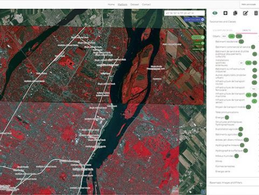Select the Milieux humides class label
The width and height of the screenshot is (259, 195).
point(224,156)
